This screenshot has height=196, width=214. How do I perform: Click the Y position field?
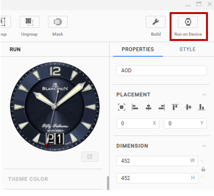[185, 124]
